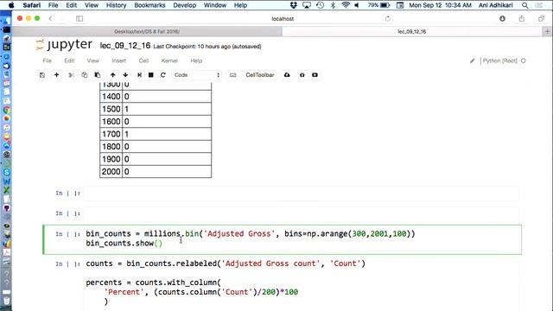Click the video camera toolbar icon
Screen dimensions: 553x311
315,75
